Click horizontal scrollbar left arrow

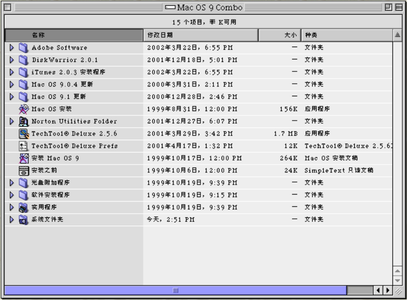point(378,290)
